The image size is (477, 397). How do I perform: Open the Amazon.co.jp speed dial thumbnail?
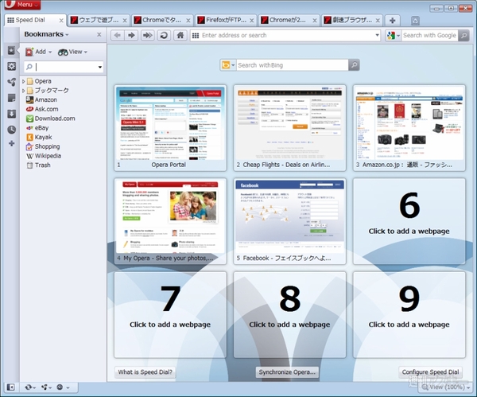[409, 128]
